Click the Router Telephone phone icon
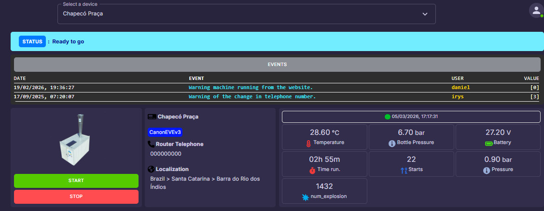The width and height of the screenshot is (544, 211). [x=151, y=144]
